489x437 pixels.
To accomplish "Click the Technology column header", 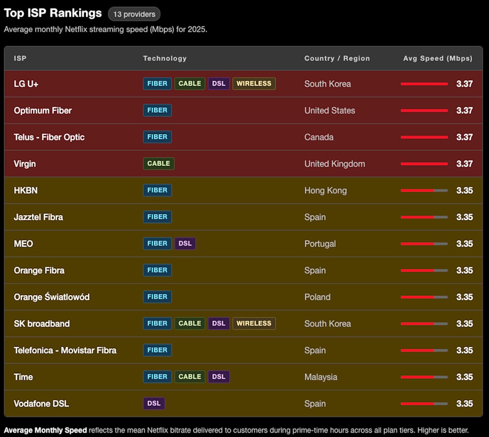I will coord(165,58).
